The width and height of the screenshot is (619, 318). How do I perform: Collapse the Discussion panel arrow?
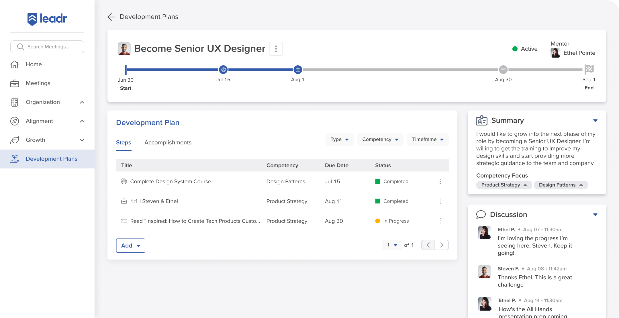point(595,215)
